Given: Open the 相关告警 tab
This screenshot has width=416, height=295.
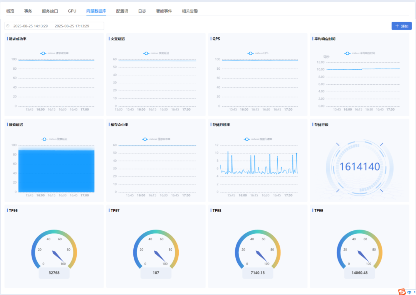Looking at the screenshot, I should (190, 11).
